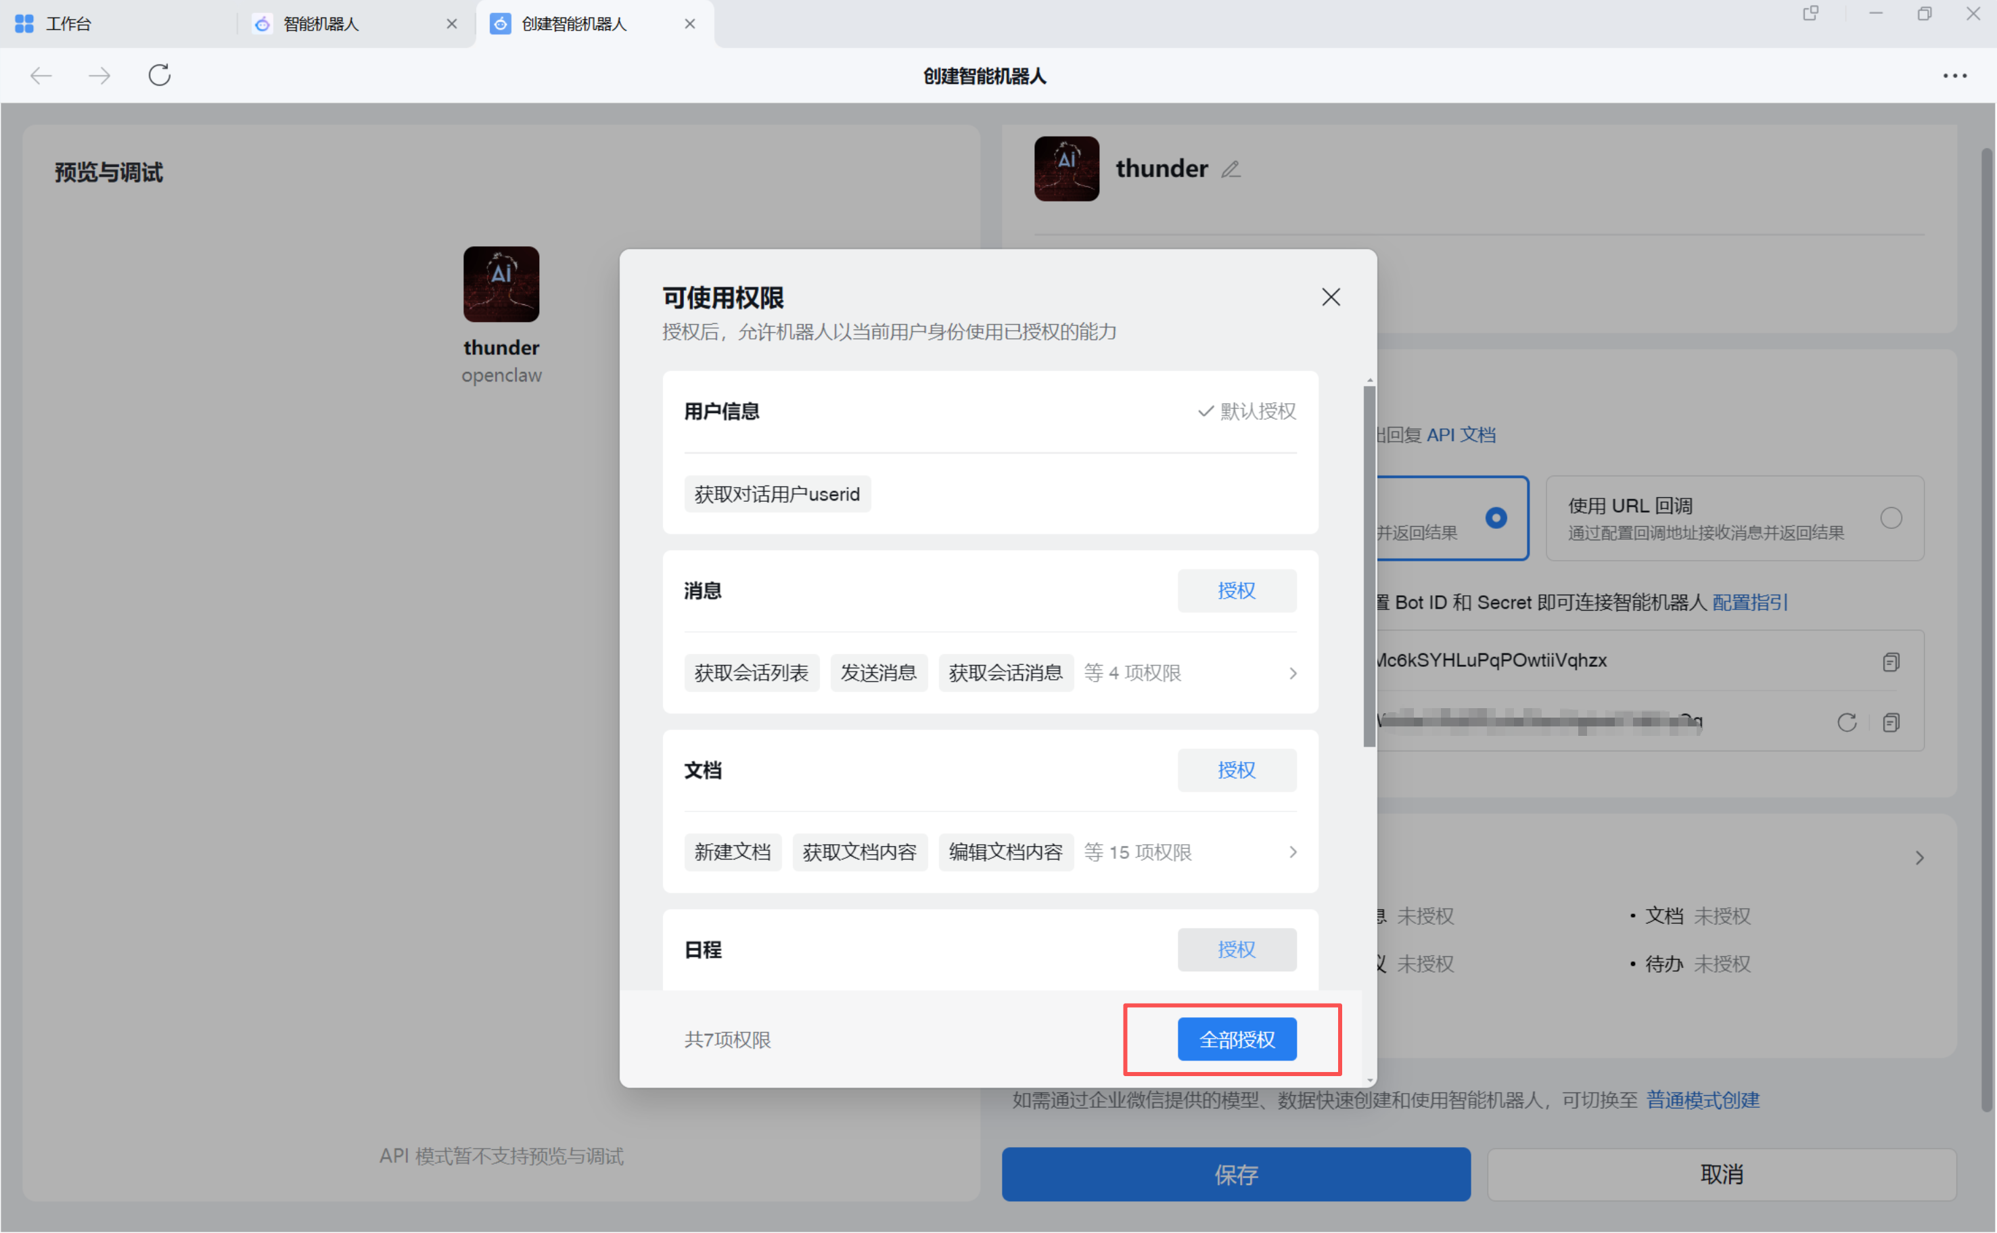Screen dimensions: 1997x1233
Task: Switch to the 工作台 tab
Action: tap(68, 24)
